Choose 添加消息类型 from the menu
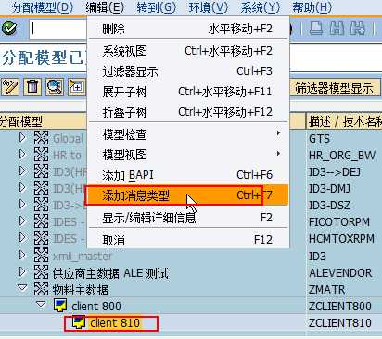The width and height of the screenshot is (382, 339). [188, 195]
